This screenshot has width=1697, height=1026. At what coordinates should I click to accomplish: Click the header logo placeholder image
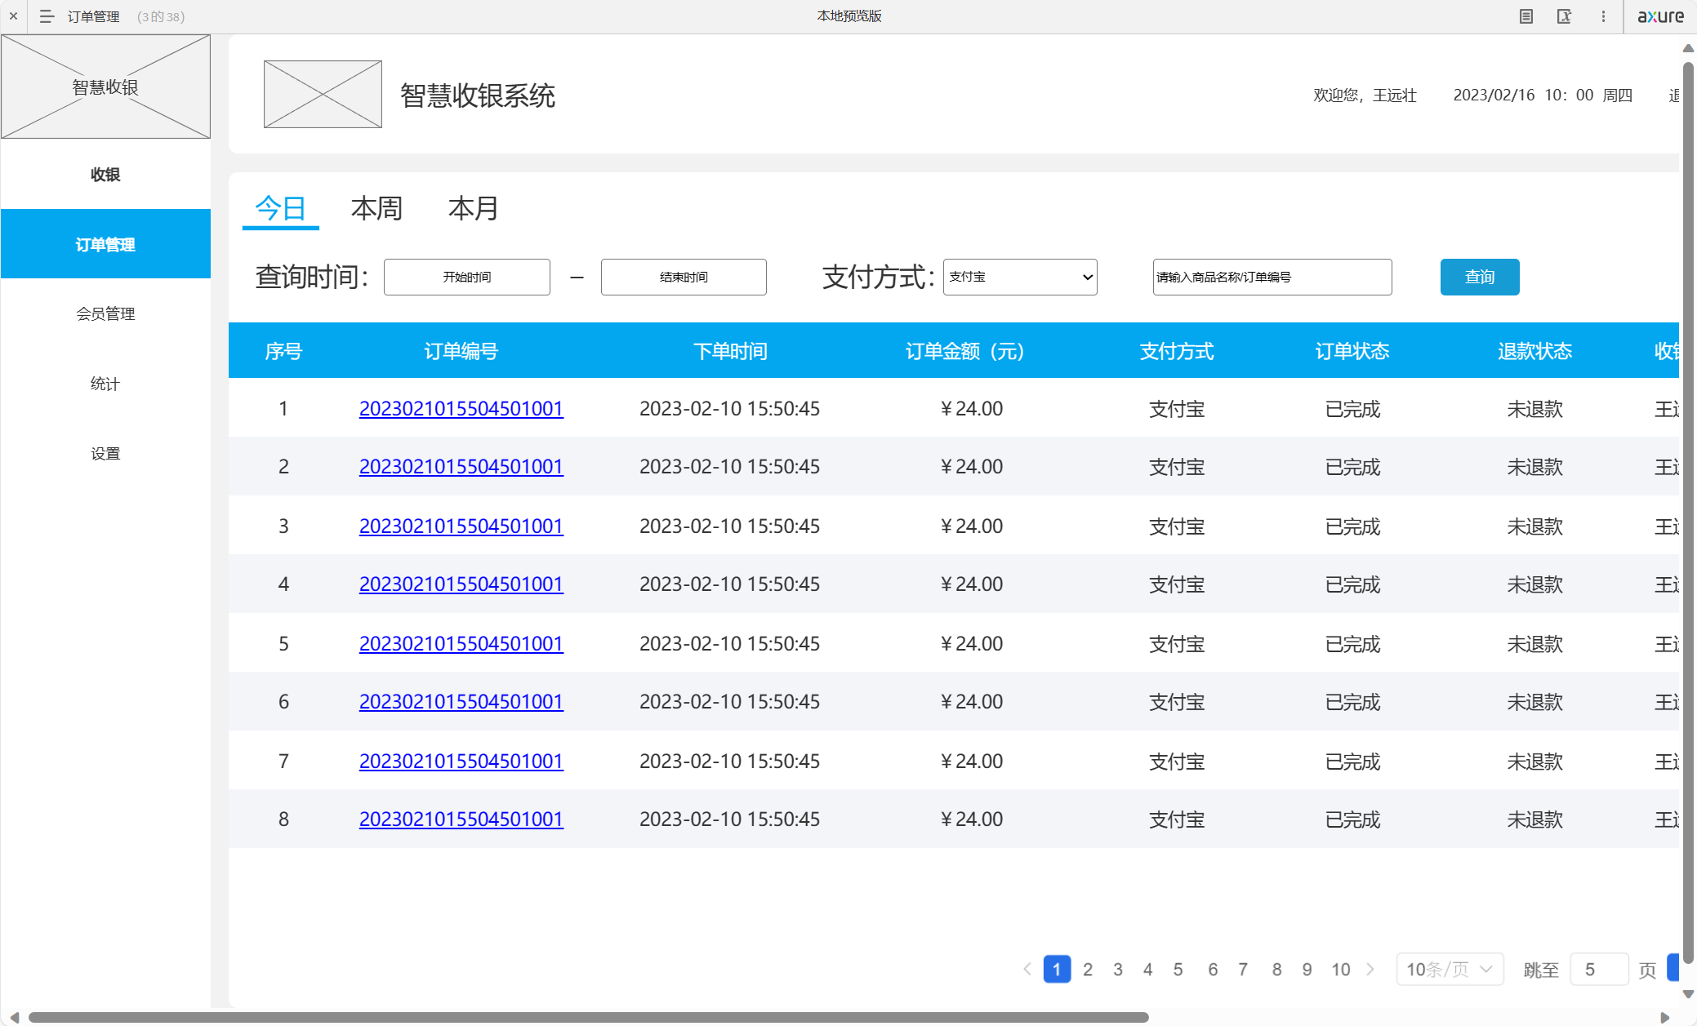tap(323, 94)
